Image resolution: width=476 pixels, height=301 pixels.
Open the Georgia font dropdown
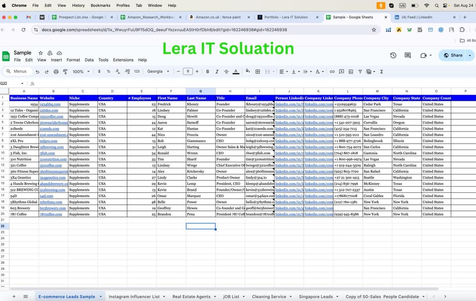click(156, 71)
